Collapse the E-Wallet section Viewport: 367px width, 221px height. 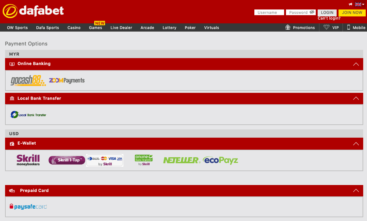point(356,144)
